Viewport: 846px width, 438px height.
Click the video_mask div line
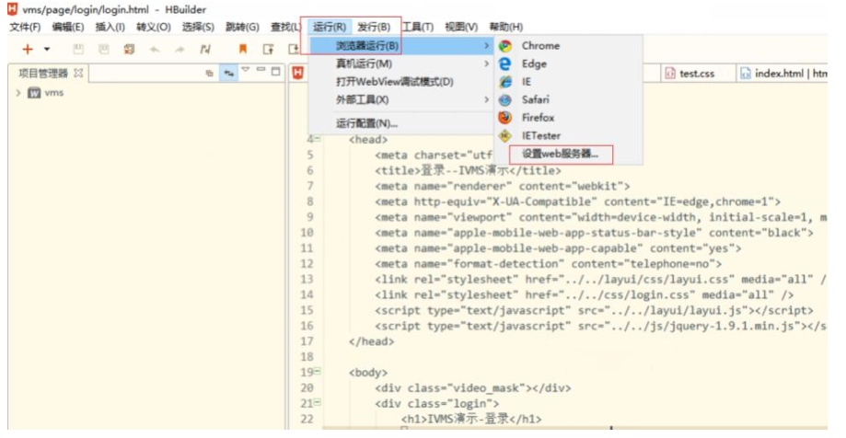click(x=472, y=387)
